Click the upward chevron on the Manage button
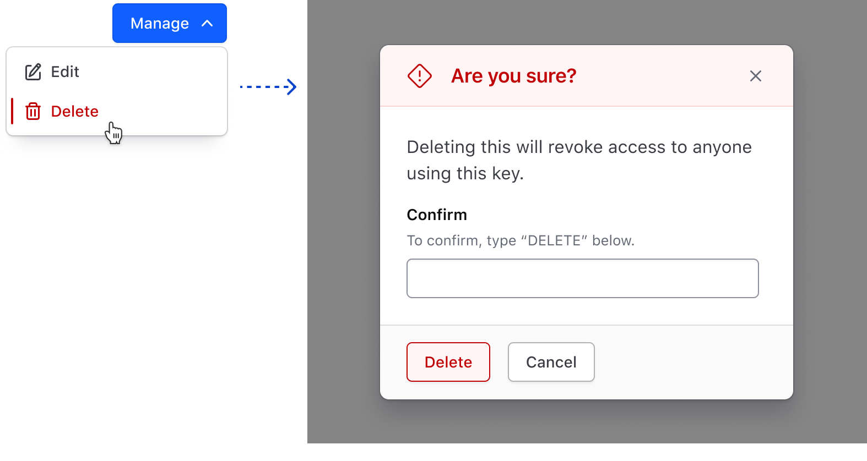 [208, 23]
